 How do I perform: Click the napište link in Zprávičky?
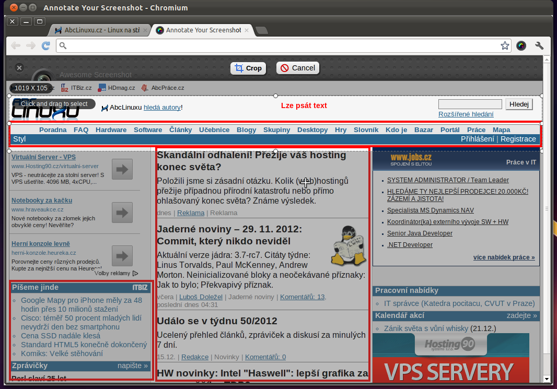133,366
